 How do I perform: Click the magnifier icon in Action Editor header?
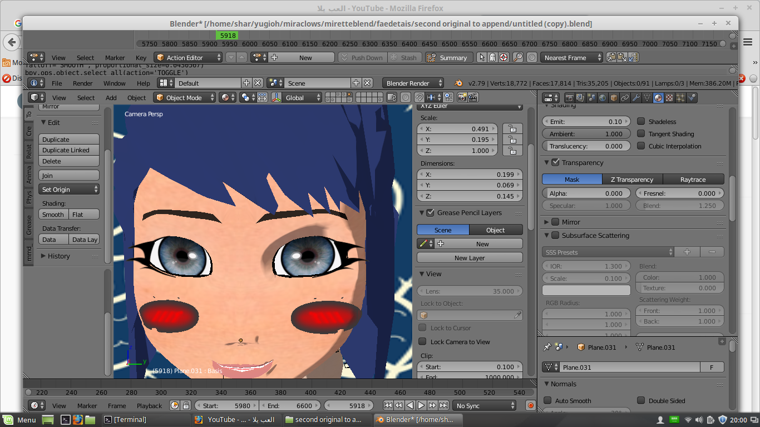518,58
